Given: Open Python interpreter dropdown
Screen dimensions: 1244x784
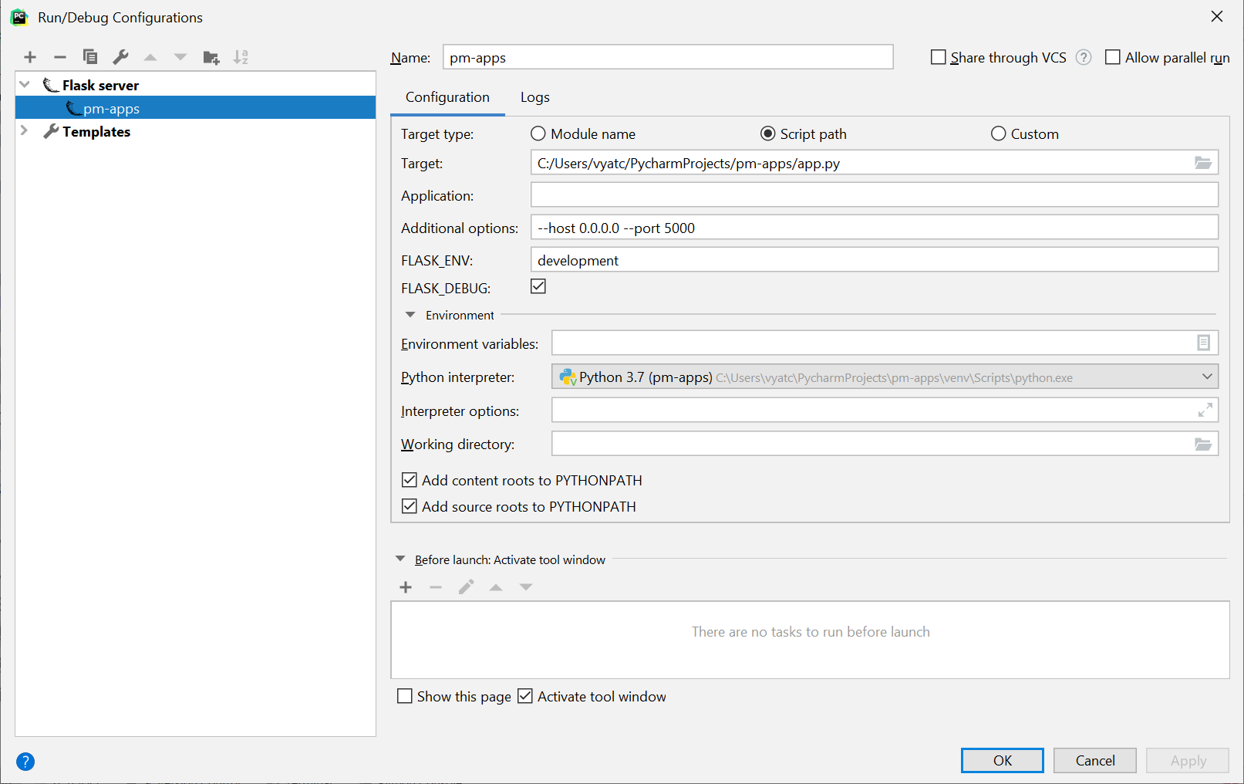Looking at the screenshot, I should 1207,377.
